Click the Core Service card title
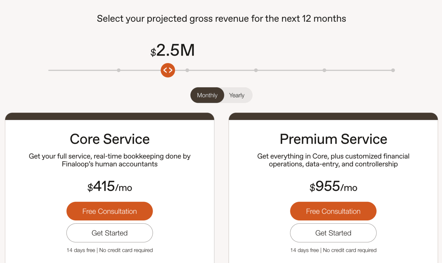The width and height of the screenshot is (442, 263). coord(110,139)
